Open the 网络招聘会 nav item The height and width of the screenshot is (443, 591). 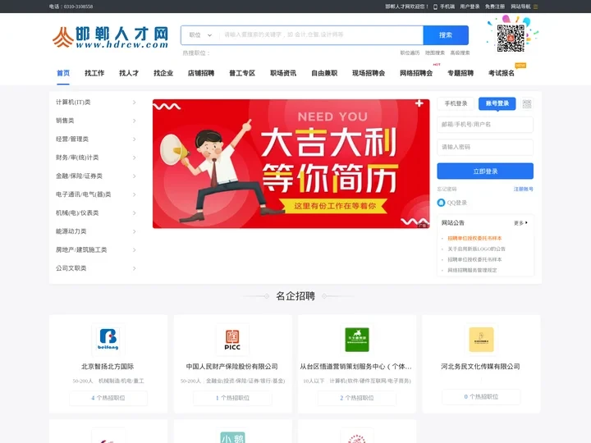[x=416, y=73]
